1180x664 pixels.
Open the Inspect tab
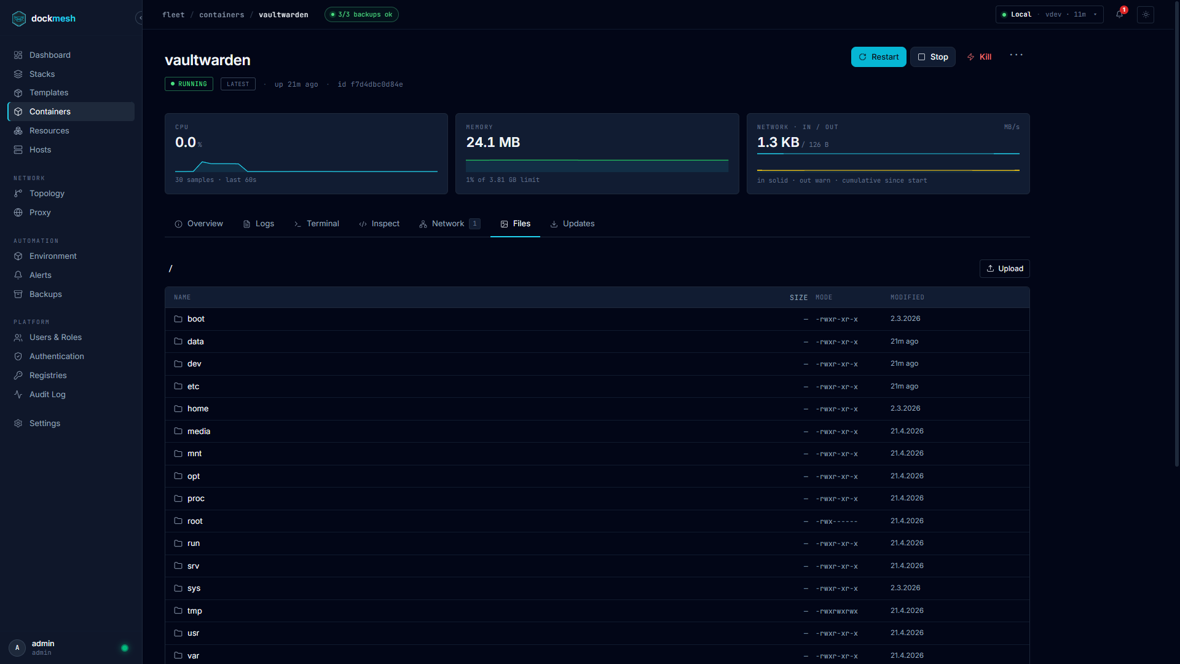tap(379, 224)
